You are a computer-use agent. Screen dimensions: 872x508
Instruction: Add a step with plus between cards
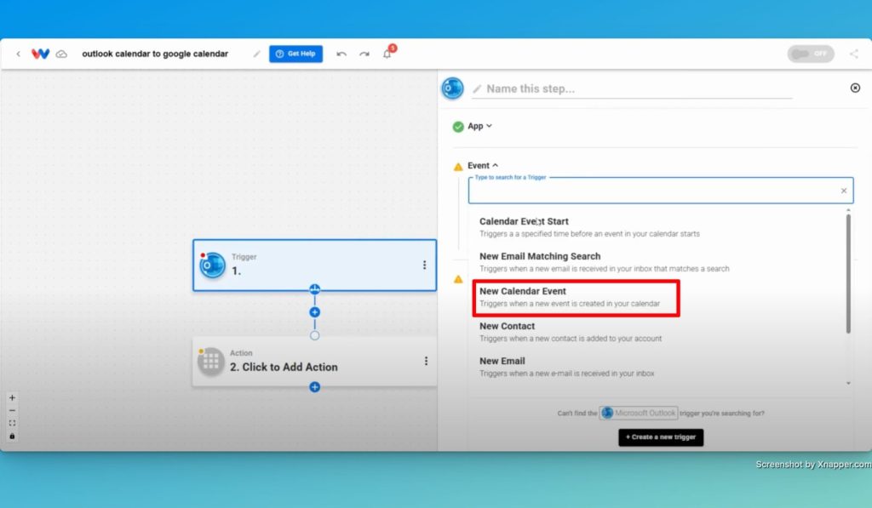(315, 312)
